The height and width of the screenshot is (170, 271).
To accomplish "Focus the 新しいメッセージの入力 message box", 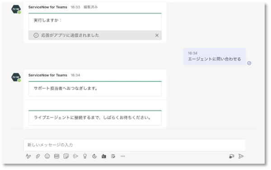I will coord(135,145).
